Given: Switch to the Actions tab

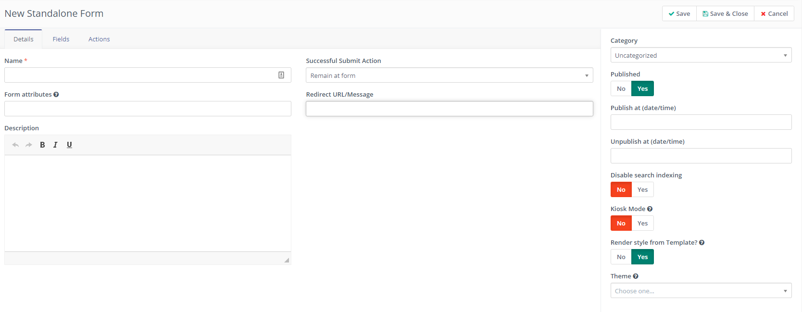Looking at the screenshot, I should [x=99, y=39].
